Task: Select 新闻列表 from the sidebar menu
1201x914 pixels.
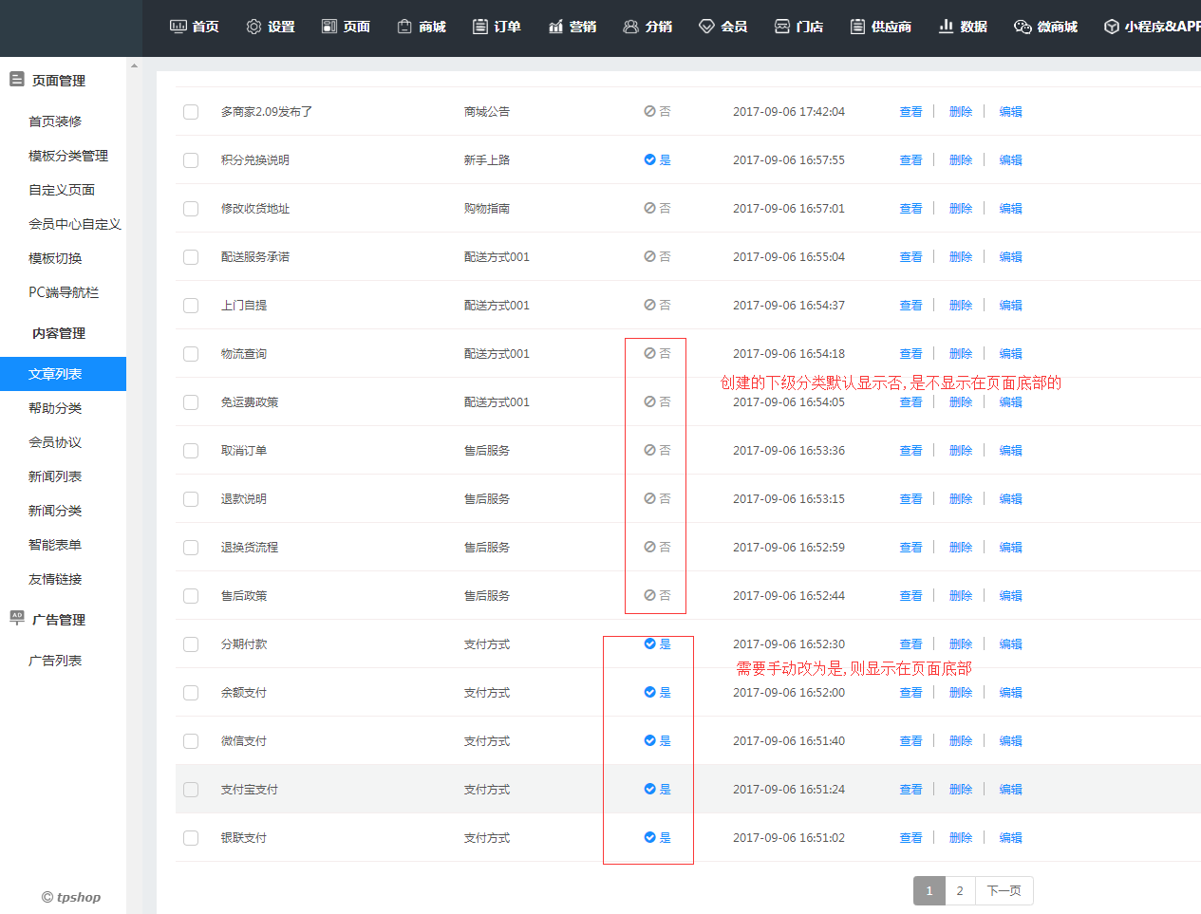Action: (x=55, y=476)
